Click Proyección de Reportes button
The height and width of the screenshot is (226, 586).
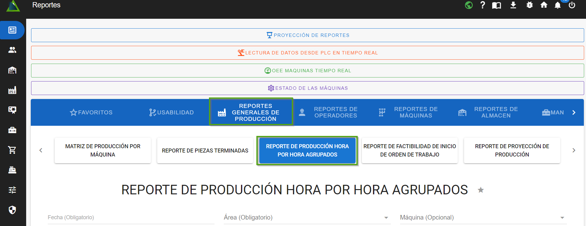(x=307, y=35)
